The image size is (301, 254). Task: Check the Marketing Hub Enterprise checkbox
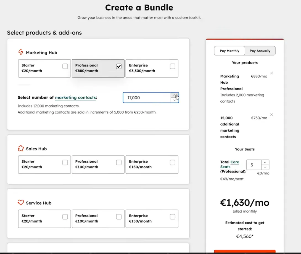coord(173,66)
